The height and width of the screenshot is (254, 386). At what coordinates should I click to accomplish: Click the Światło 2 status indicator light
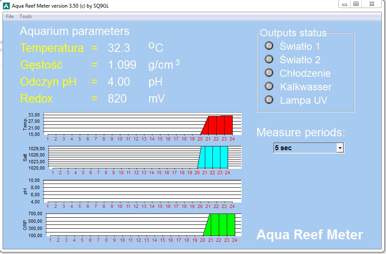click(x=269, y=59)
